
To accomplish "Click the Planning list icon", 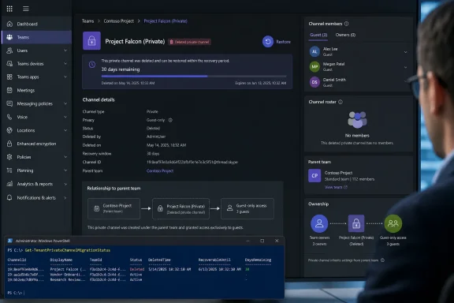I will [x=9, y=170].
